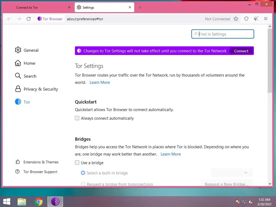Click the vertical scrollbar thumb
The width and height of the screenshot is (276, 207).
(270, 61)
